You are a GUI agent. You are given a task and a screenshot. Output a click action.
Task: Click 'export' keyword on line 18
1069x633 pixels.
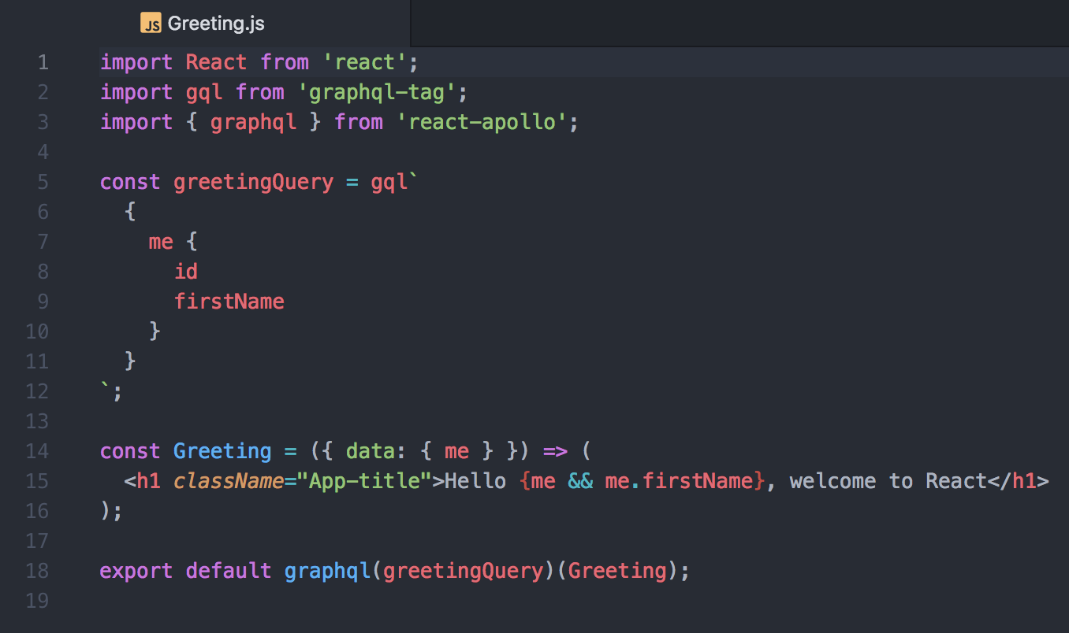pyautogui.click(x=136, y=572)
